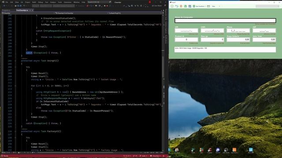The height and width of the screenshot is (158, 282).
Task: Open the Project menu
Action: (x=27, y=2)
